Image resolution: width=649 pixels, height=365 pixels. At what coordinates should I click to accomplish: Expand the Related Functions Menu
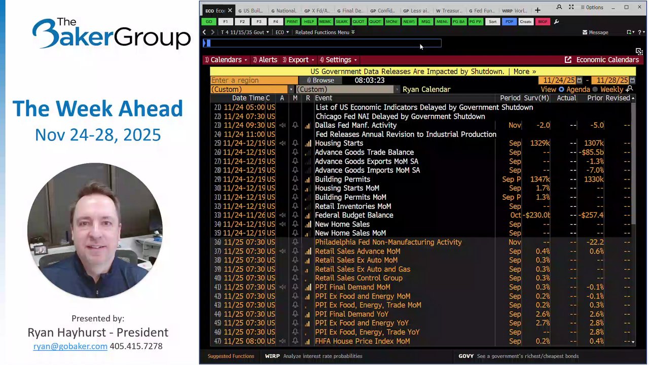click(x=325, y=32)
